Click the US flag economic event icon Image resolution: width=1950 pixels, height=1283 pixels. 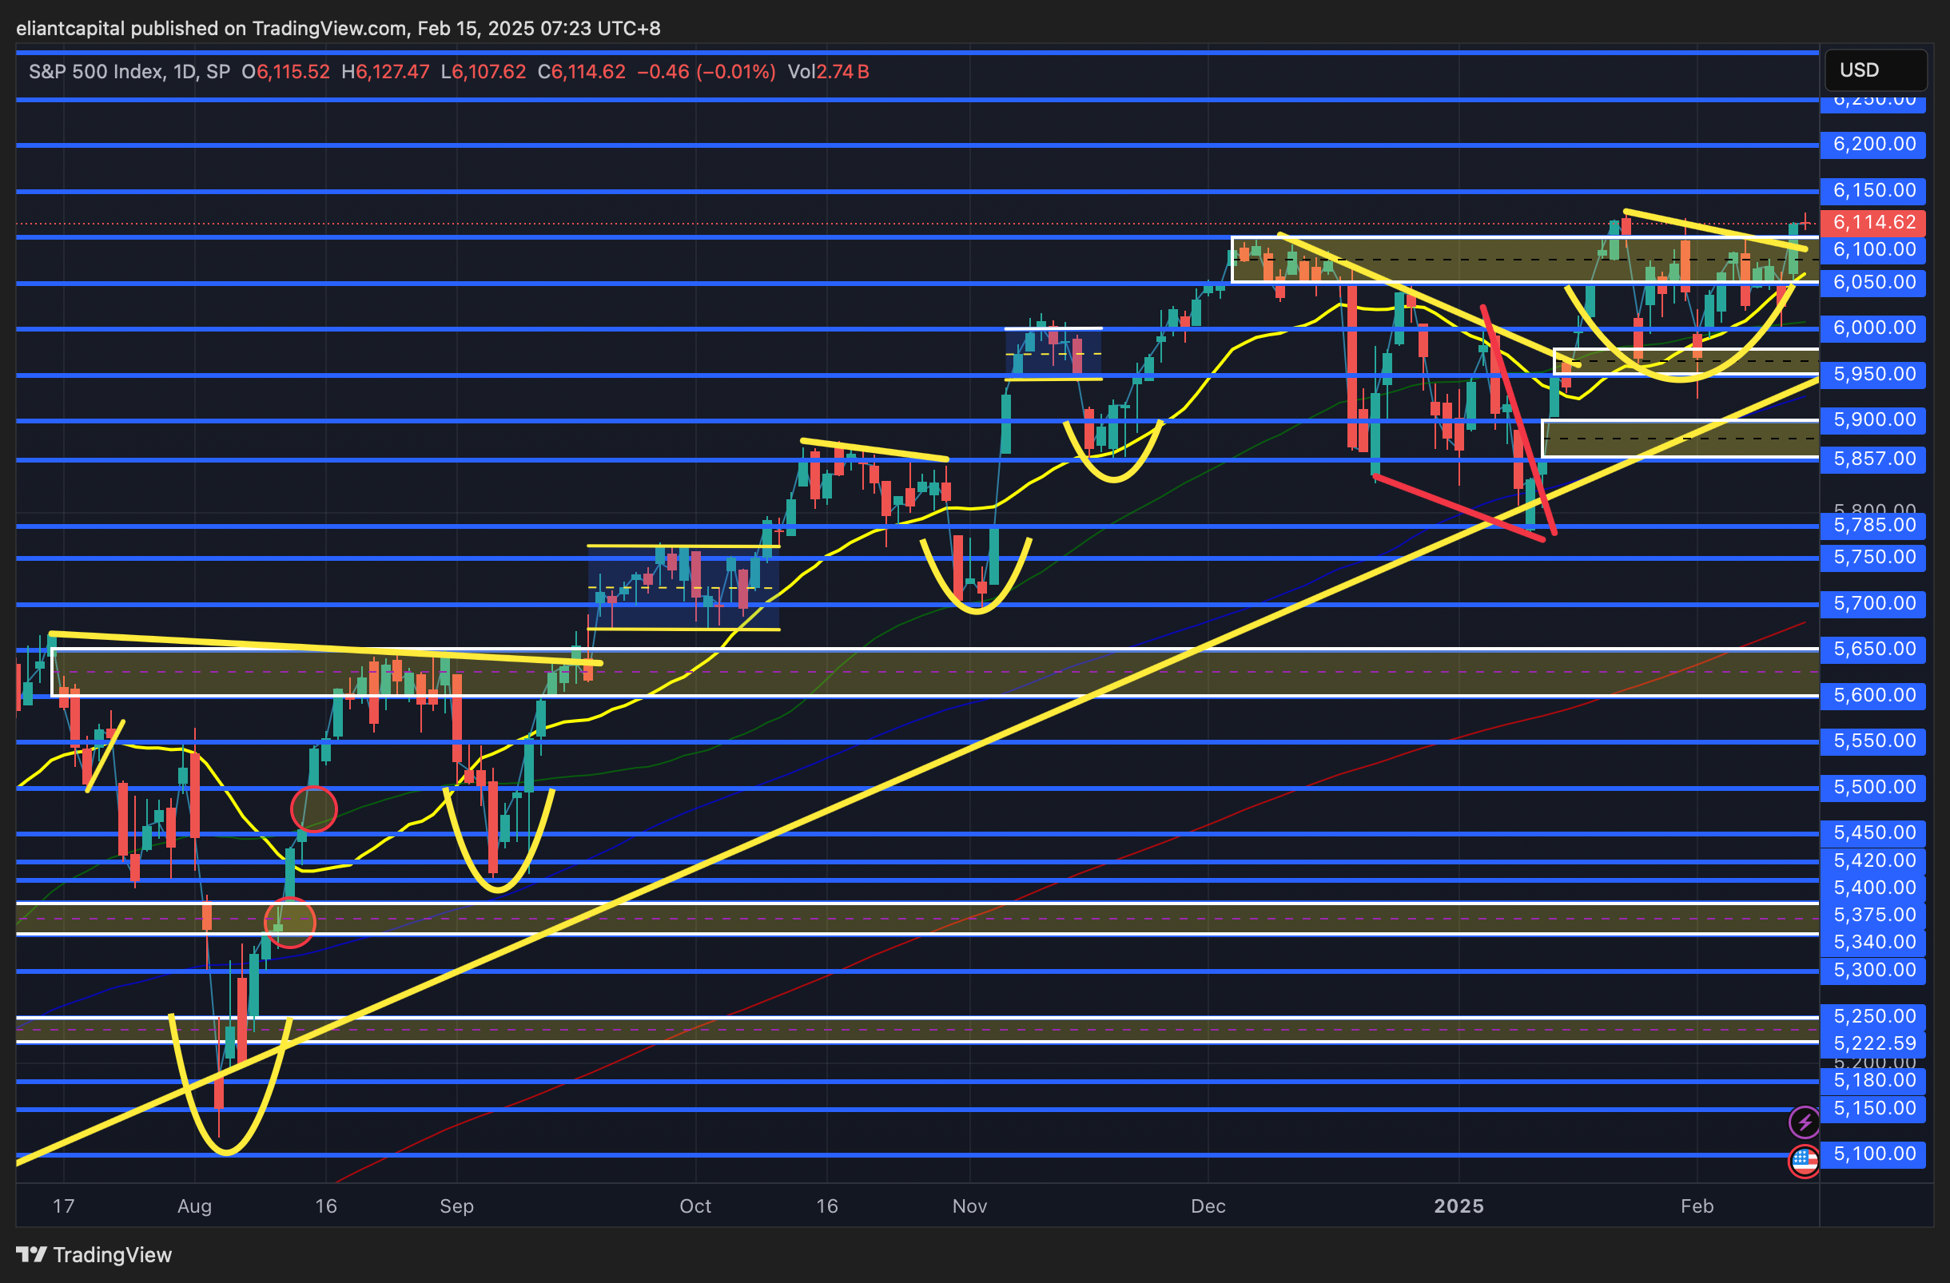(x=1805, y=1160)
